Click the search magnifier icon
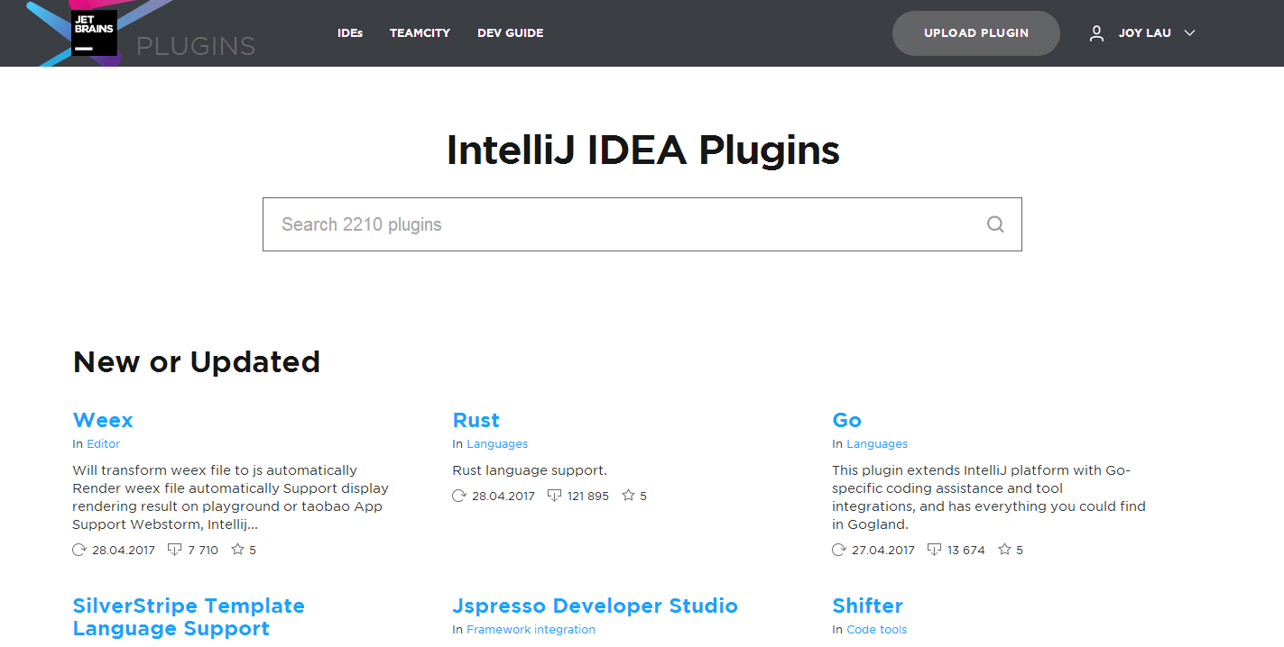 [995, 224]
